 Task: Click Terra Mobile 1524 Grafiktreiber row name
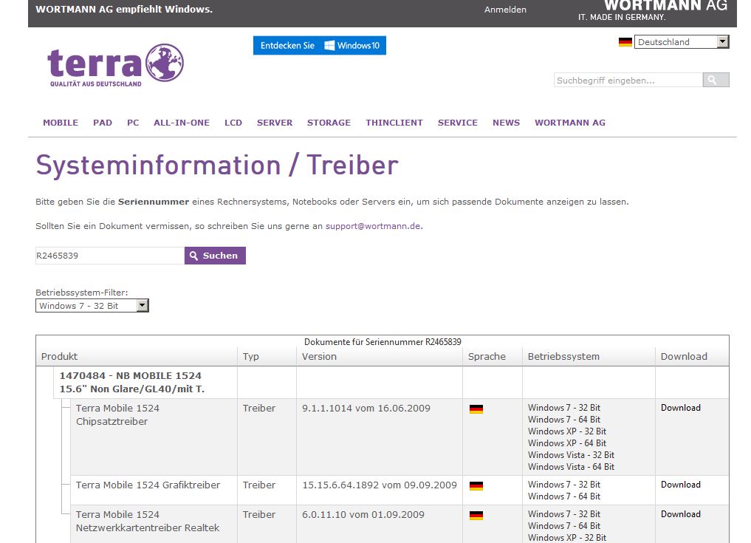tap(148, 485)
